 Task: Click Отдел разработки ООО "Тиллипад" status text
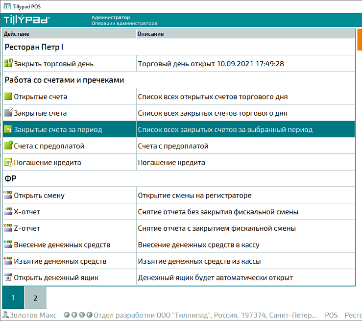pos(205,315)
